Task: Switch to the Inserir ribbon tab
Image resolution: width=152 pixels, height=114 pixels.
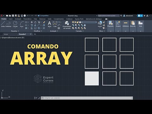Action: click(10, 19)
